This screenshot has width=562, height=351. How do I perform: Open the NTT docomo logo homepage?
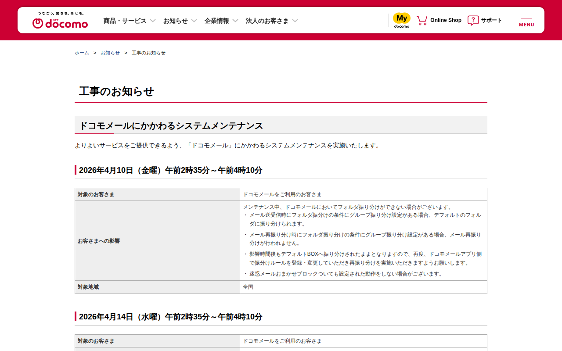(60, 21)
